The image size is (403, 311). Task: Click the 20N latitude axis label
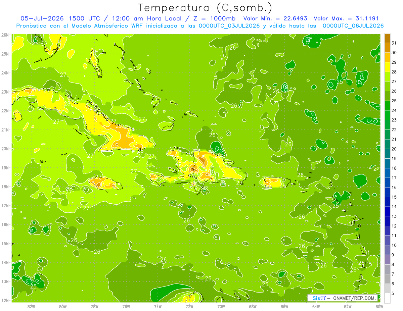tap(5, 149)
